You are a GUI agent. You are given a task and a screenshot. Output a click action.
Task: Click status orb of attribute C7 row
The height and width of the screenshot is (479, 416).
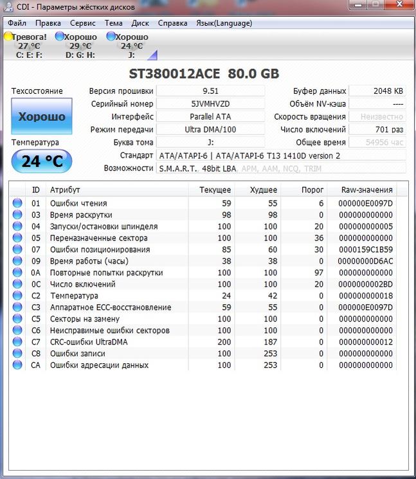17,341
